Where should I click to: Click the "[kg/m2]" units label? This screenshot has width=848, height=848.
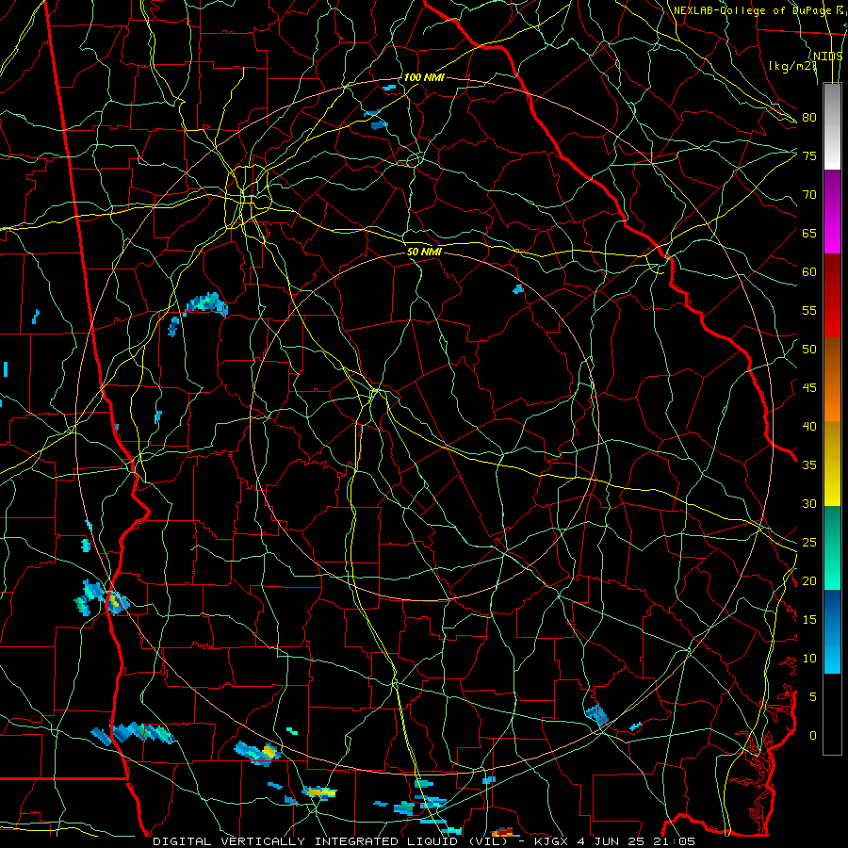pyautogui.click(x=792, y=66)
